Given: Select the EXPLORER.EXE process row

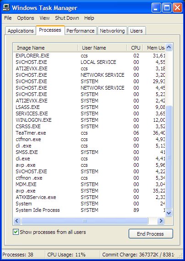Looking at the screenshot, I should [x=89, y=56].
